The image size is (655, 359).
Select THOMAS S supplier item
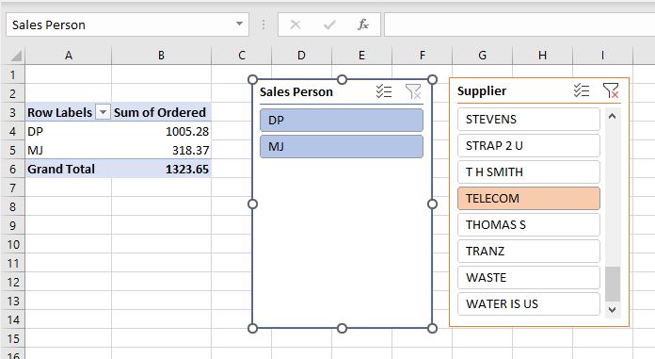[x=529, y=224]
